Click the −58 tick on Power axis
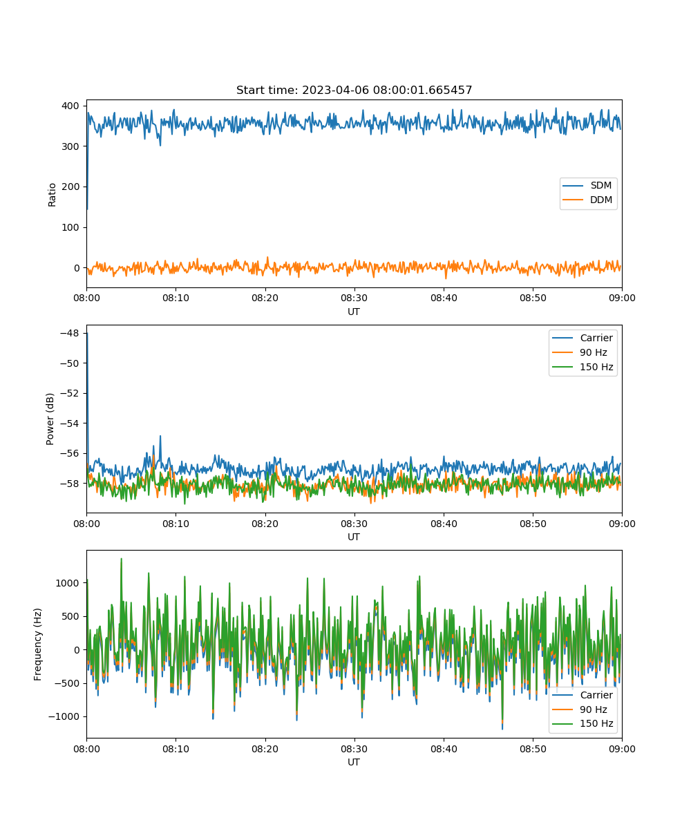Image resolution: width=691 pixels, height=829 pixels. pos(71,484)
